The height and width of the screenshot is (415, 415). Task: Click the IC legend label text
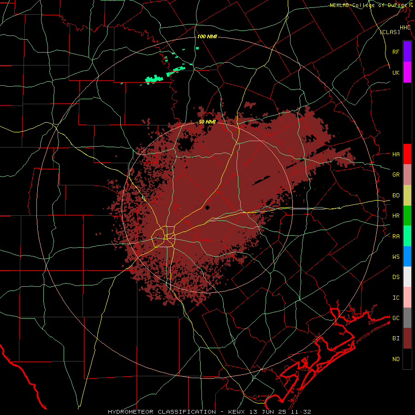tap(396, 297)
